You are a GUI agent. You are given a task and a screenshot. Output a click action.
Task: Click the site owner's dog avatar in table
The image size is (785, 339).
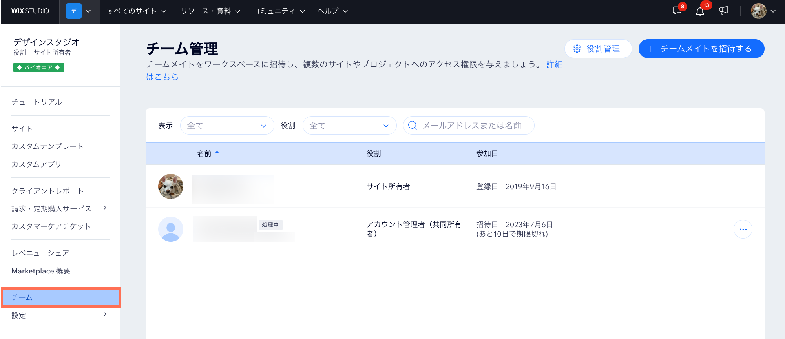(x=170, y=186)
